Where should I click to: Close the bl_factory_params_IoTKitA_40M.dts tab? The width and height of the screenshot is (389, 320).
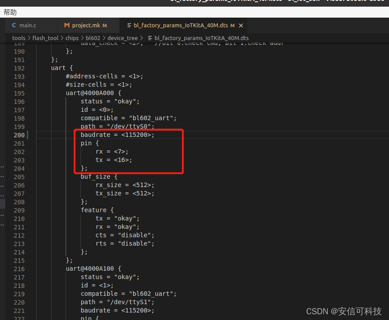tap(241, 26)
